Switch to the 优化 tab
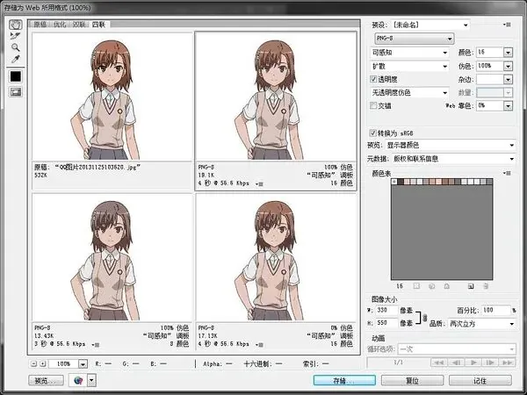Viewport: 527px width, 395px height. (60, 25)
